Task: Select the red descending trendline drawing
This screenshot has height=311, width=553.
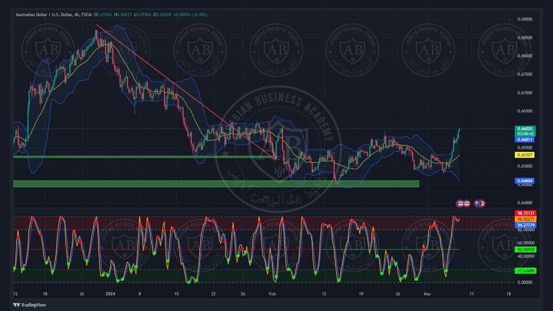Action: [x=186, y=92]
